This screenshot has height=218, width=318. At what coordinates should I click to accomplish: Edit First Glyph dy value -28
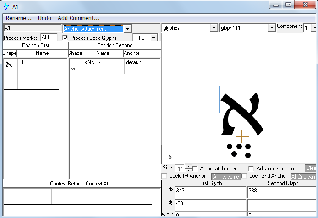pyautogui.click(x=210, y=205)
